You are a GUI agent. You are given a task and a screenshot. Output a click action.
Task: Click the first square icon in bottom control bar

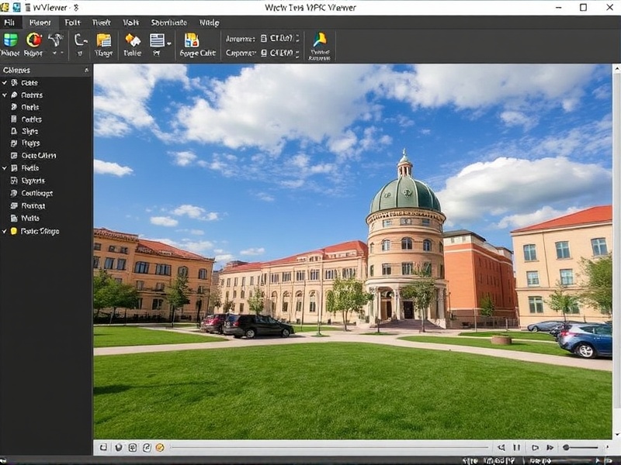pos(103,447)
